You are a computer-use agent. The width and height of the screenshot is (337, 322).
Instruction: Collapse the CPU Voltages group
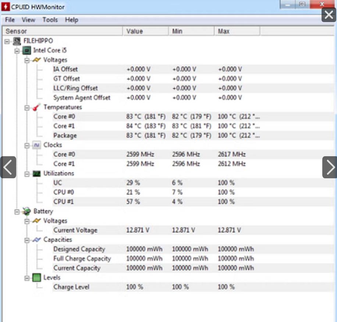pyautogui.click(x=27, y=61)
